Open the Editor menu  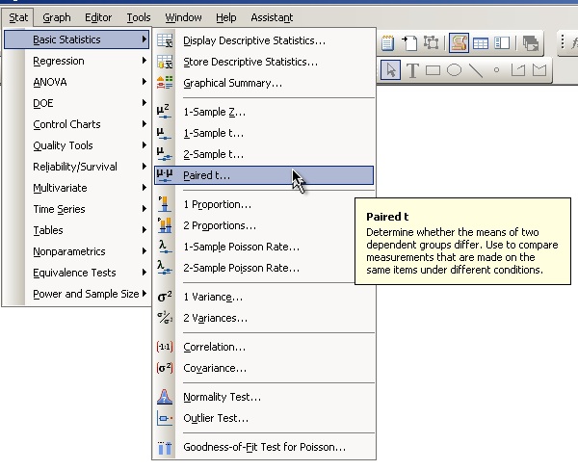(x=98, y=17)
